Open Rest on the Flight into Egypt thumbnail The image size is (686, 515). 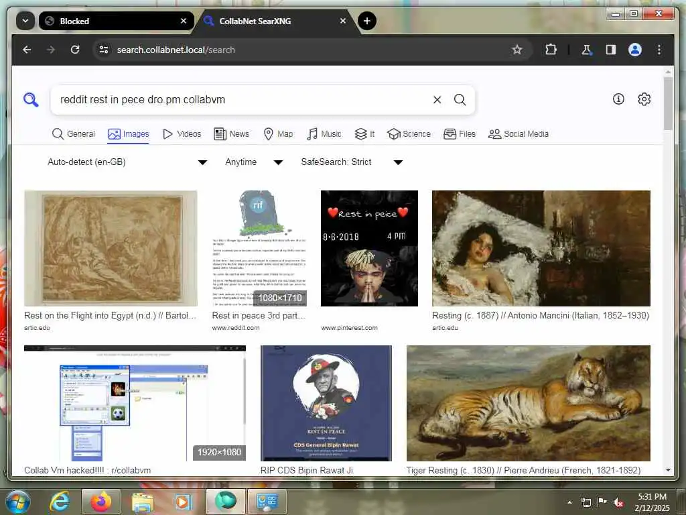click(111, 248)
